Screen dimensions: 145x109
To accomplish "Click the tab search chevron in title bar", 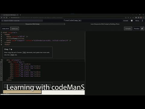I will coord(133,15).
